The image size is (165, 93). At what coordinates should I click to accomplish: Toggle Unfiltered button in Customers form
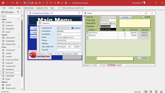tap(67, 54)
